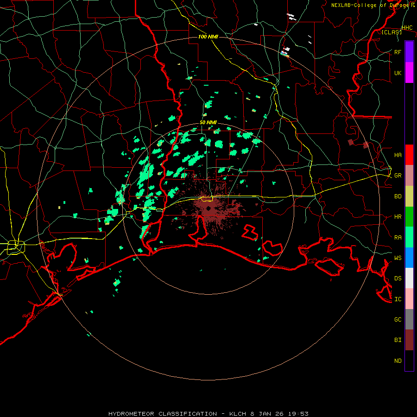Click the WS blue legend swatch

pyautogui.click(x=409, y=258)
